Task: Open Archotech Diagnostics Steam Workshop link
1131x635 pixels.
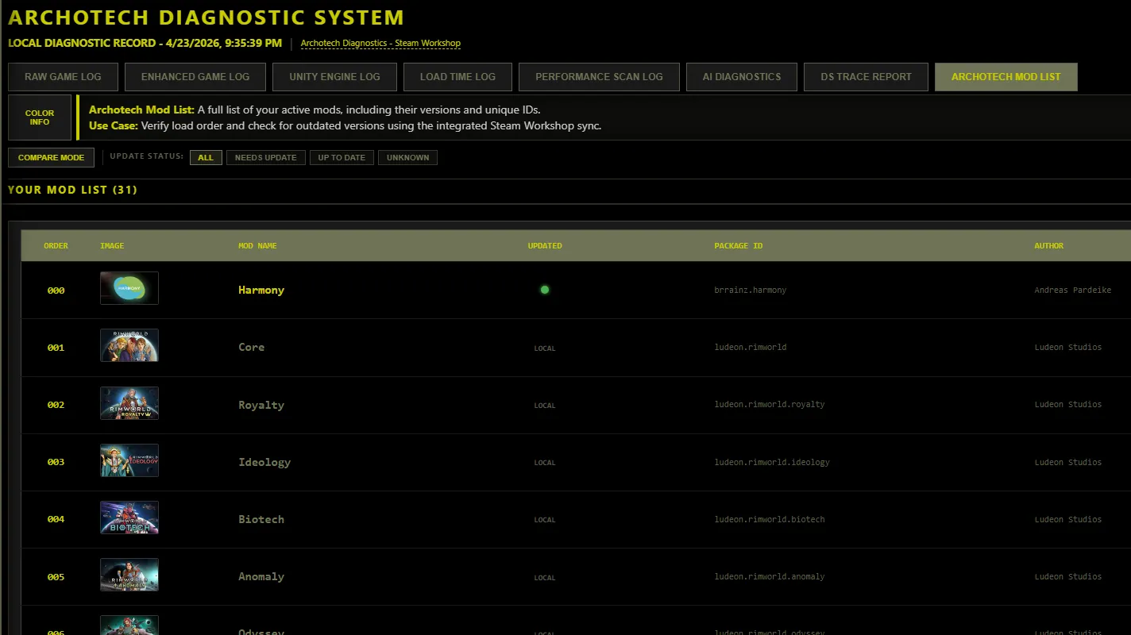Action: [x=380, y=43]
